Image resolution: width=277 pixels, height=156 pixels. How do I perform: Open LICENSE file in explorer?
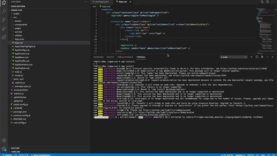[18, 108]
